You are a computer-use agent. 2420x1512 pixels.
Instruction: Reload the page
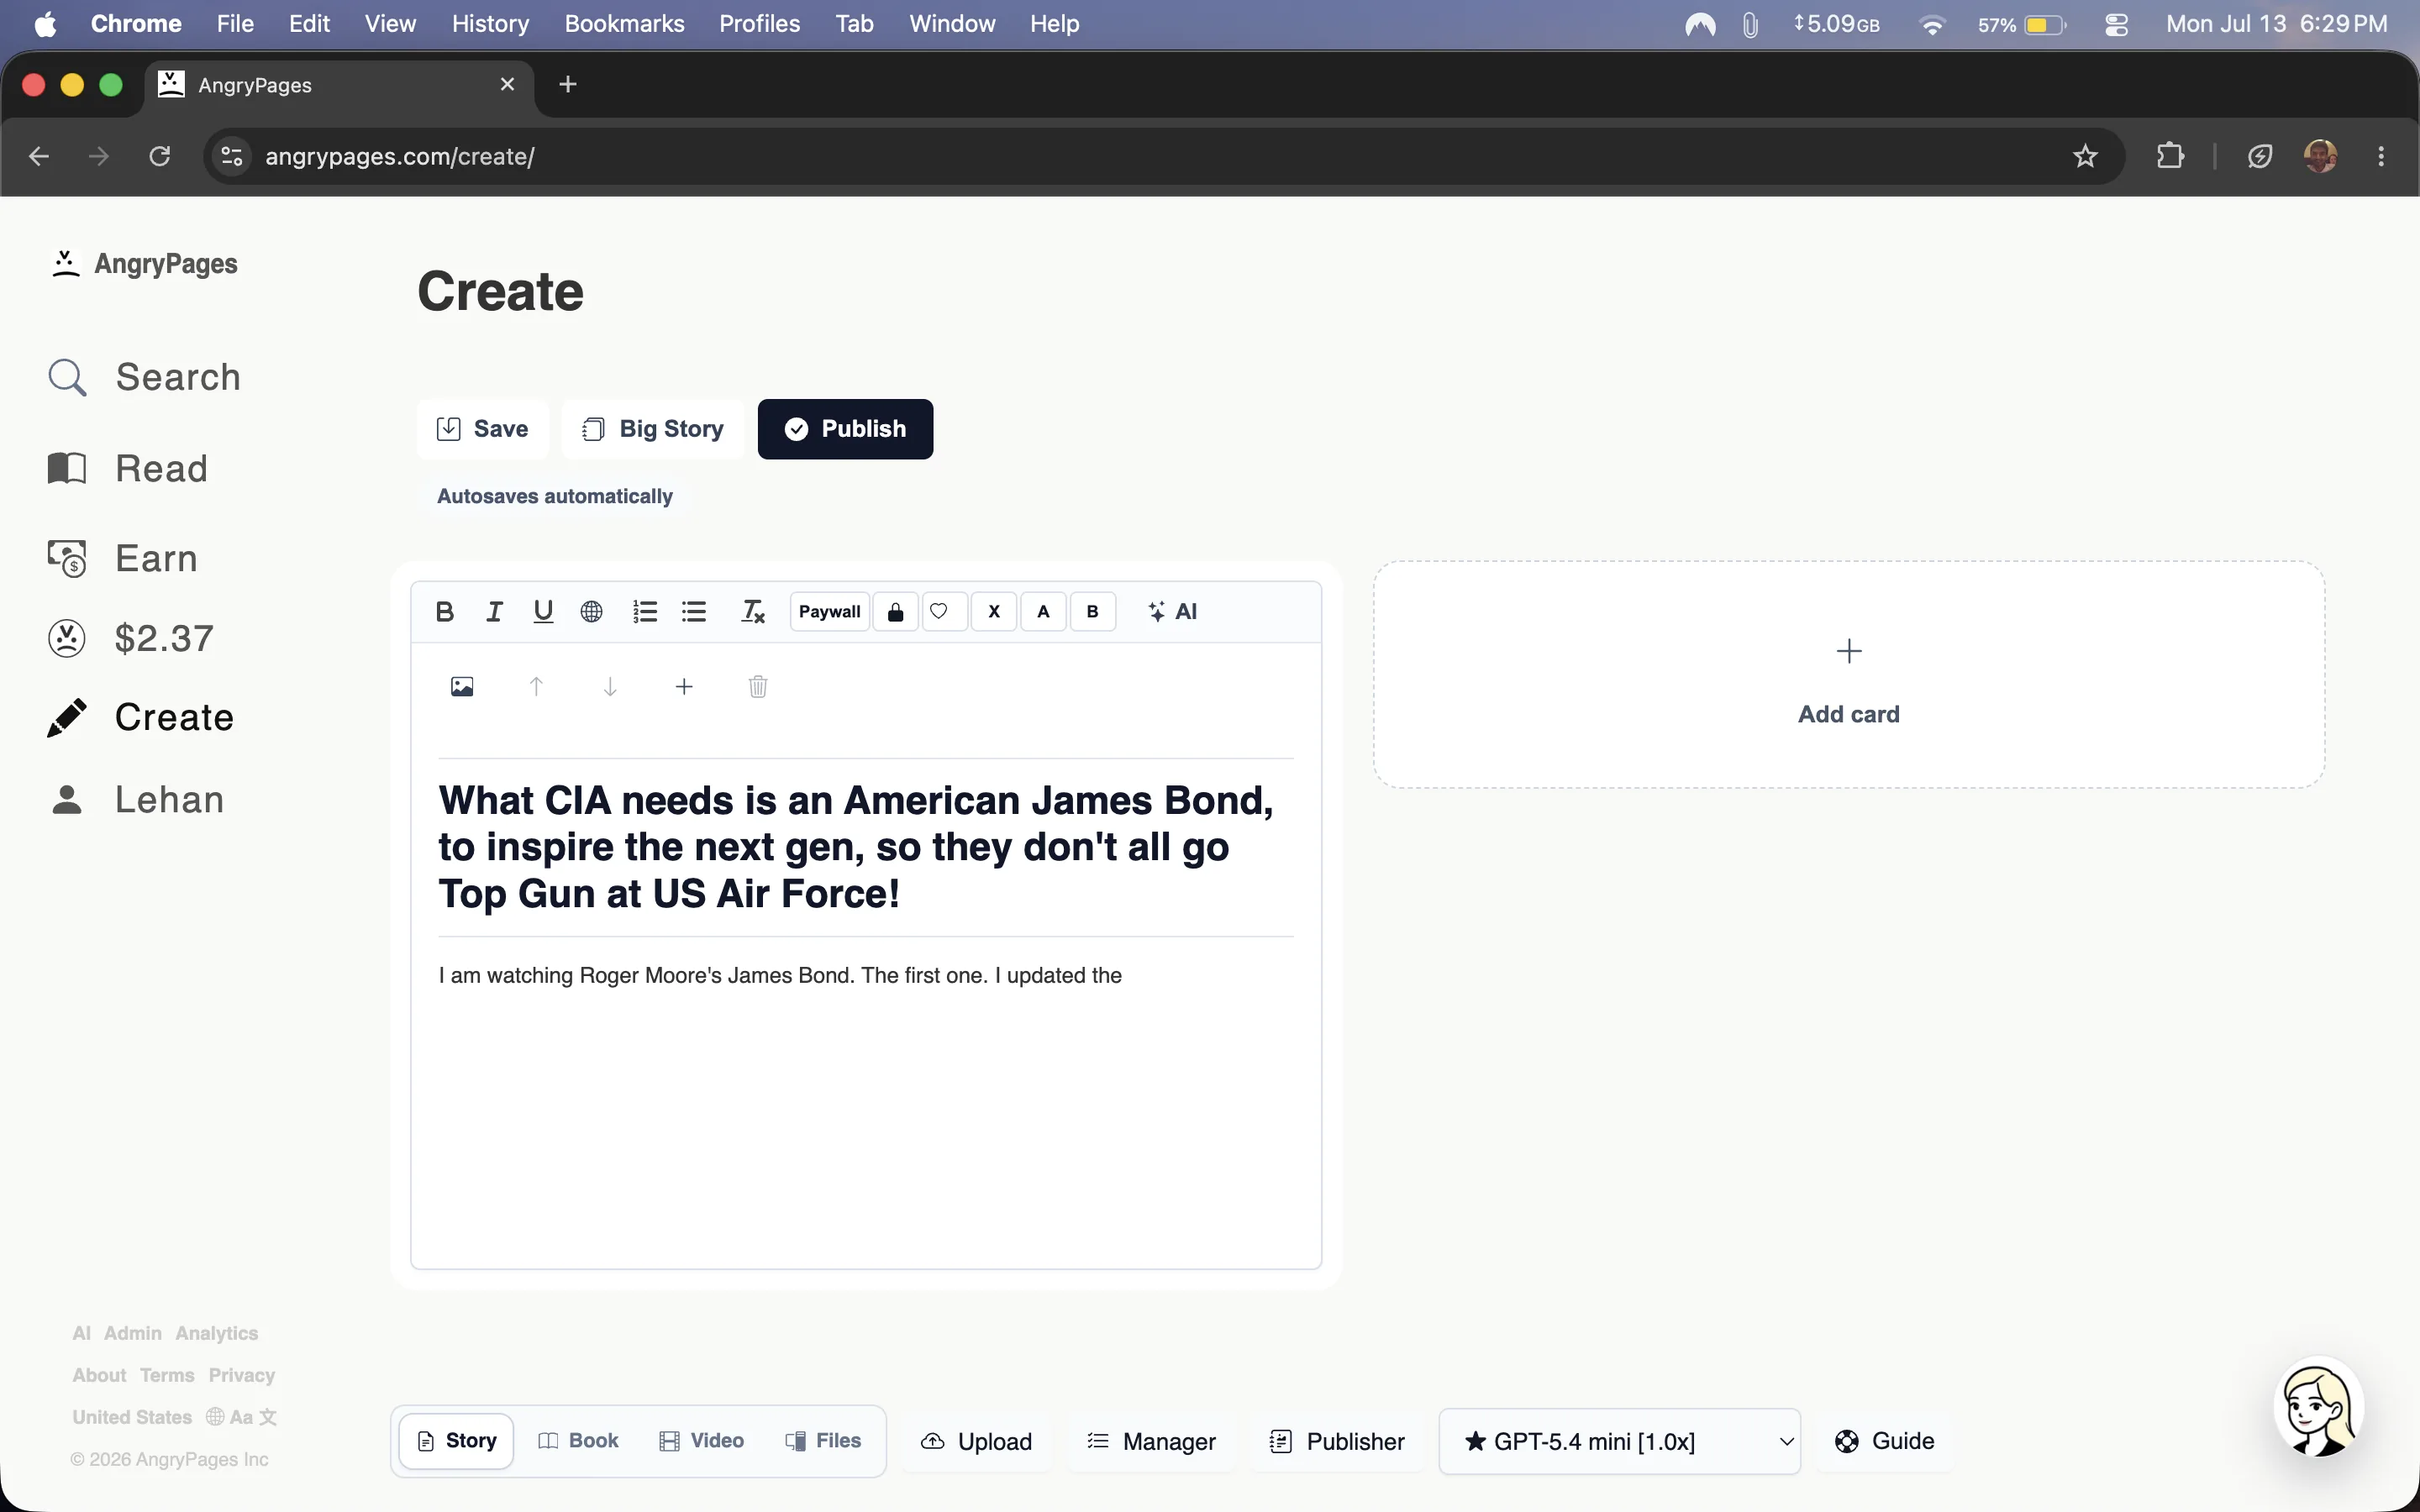160,156
